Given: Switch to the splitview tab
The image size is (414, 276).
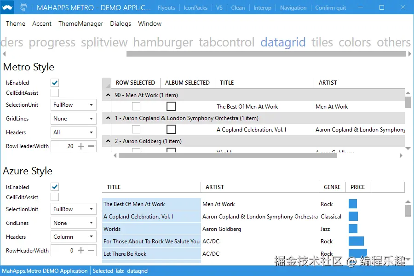Looking at the screenshot, I should 104,42.
